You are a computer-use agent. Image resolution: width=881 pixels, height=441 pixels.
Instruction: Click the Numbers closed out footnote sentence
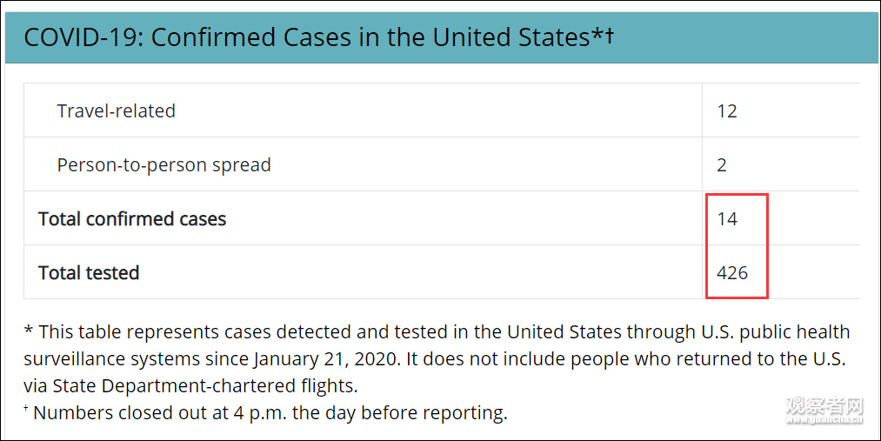(270, 412)
